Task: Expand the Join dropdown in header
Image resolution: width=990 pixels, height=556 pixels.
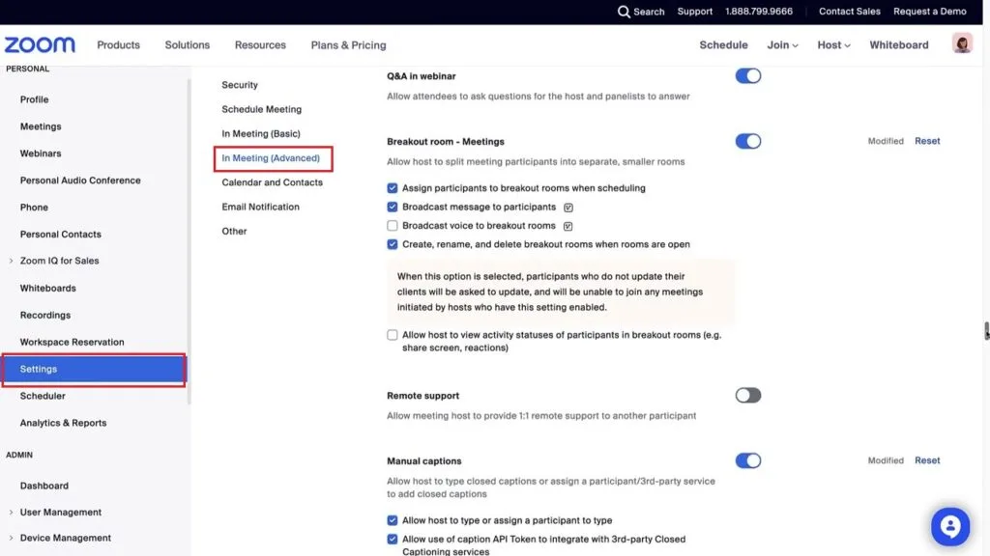Action: pos(782,45)
